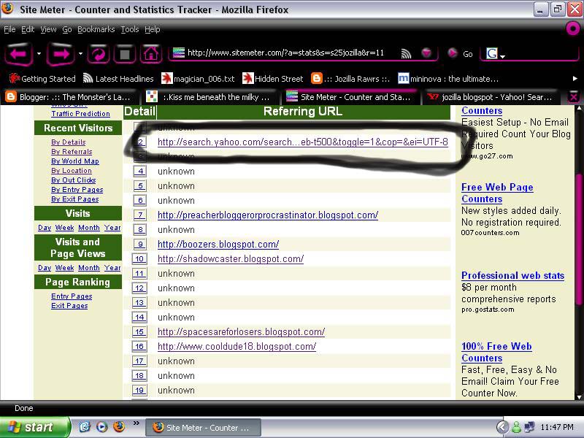Screen dimensions: 584x438
Task: Click the Go arrow icon beside address bar
Action: click(x=452, y=53)
